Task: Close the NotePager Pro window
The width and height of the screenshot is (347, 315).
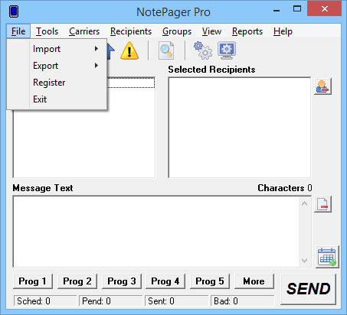Action: coord(325,8)
